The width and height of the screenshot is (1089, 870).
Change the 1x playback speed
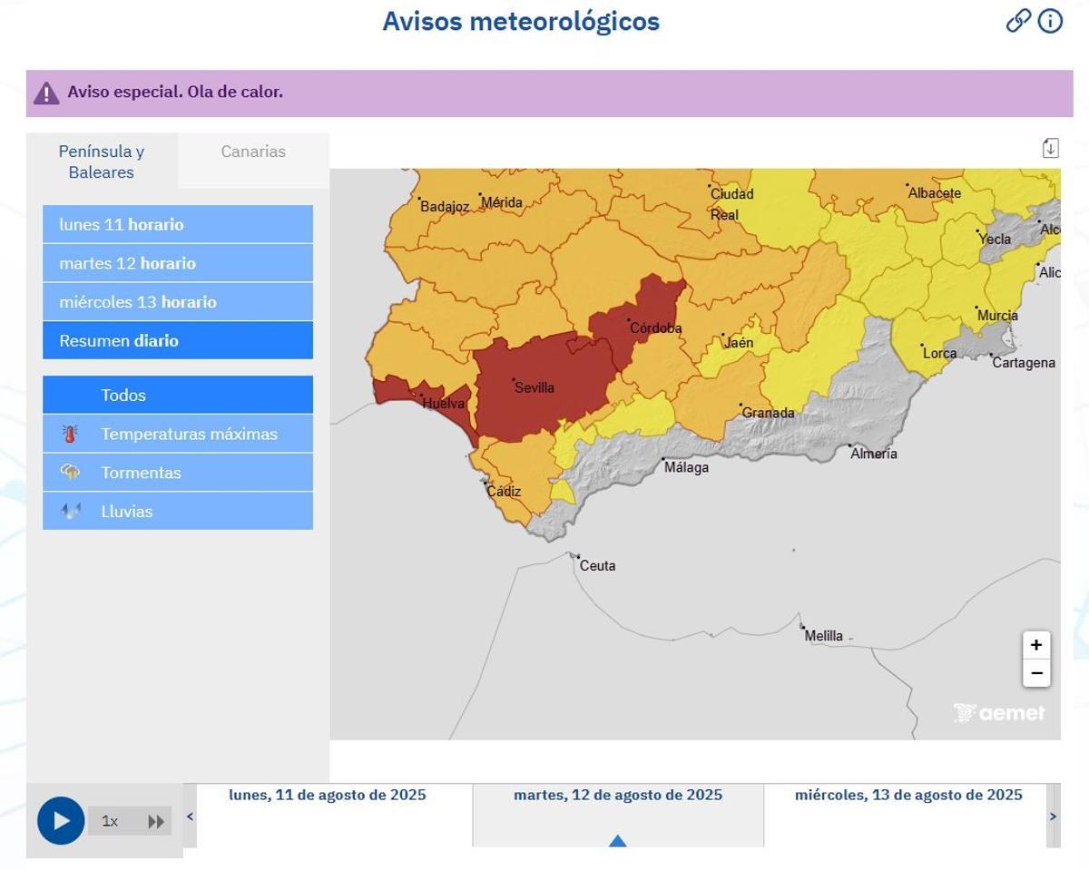point(111,820)
